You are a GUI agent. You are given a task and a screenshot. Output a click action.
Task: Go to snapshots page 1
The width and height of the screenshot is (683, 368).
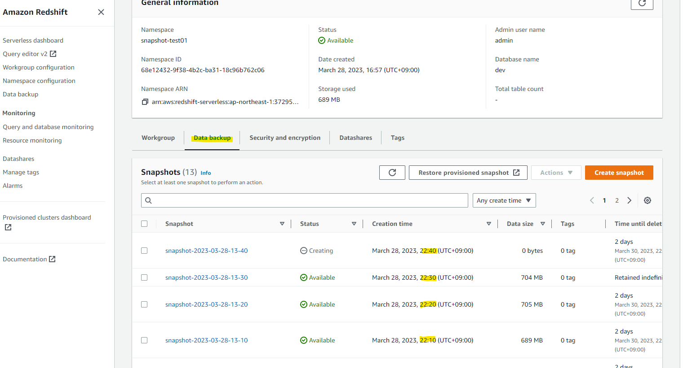click(604, 200)
